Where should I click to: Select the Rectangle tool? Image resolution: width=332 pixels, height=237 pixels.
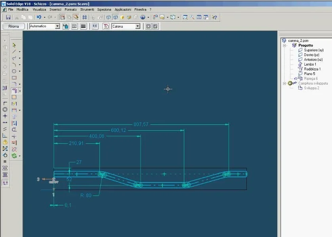coord(14,78)
